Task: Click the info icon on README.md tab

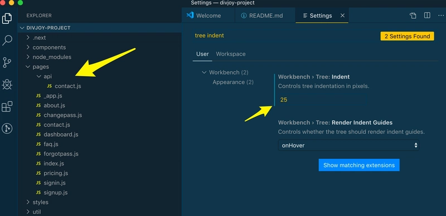Action: [x=244, y=16]
